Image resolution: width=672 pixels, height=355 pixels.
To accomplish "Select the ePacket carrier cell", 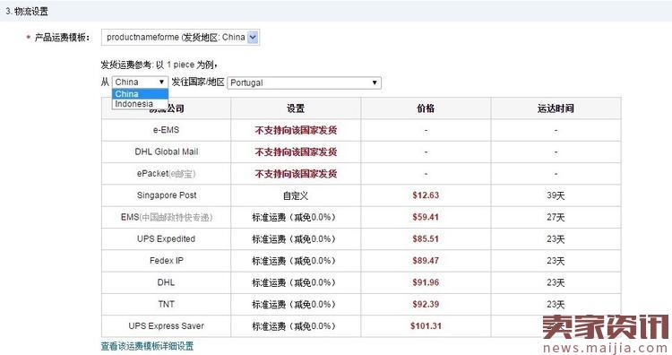I will 167,174.
